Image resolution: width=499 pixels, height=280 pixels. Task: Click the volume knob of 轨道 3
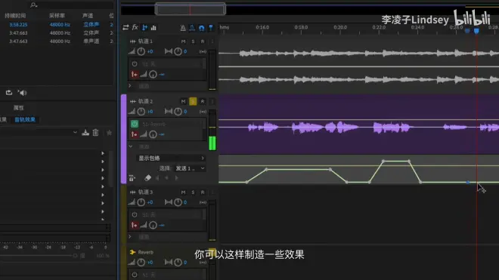pyautogui.click(x=141, y=202)
